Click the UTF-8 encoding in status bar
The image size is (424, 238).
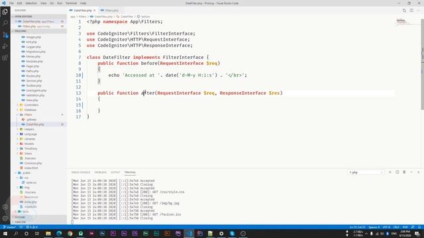(386, 227)
